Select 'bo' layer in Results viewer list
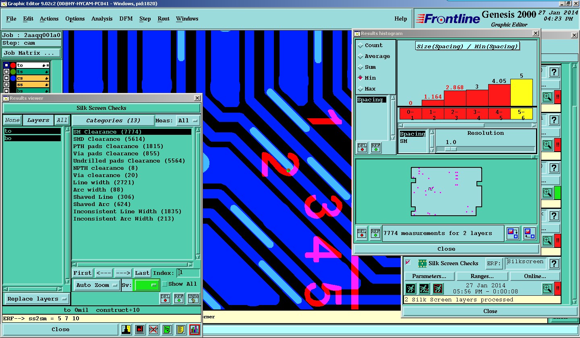Screen dimensions: 580x338 click(x=32, y=138)
